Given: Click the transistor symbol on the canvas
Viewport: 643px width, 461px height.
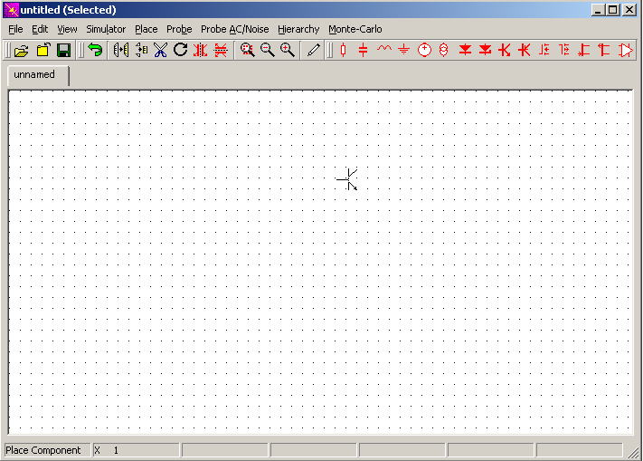Looking at the screenshot, I should pyautogui.click(x=347, y=179).
